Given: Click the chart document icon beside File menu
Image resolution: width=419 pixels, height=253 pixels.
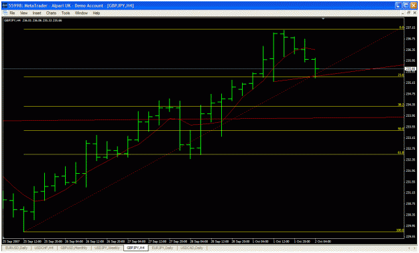Looking at the screenshot, I should [5, 13].
